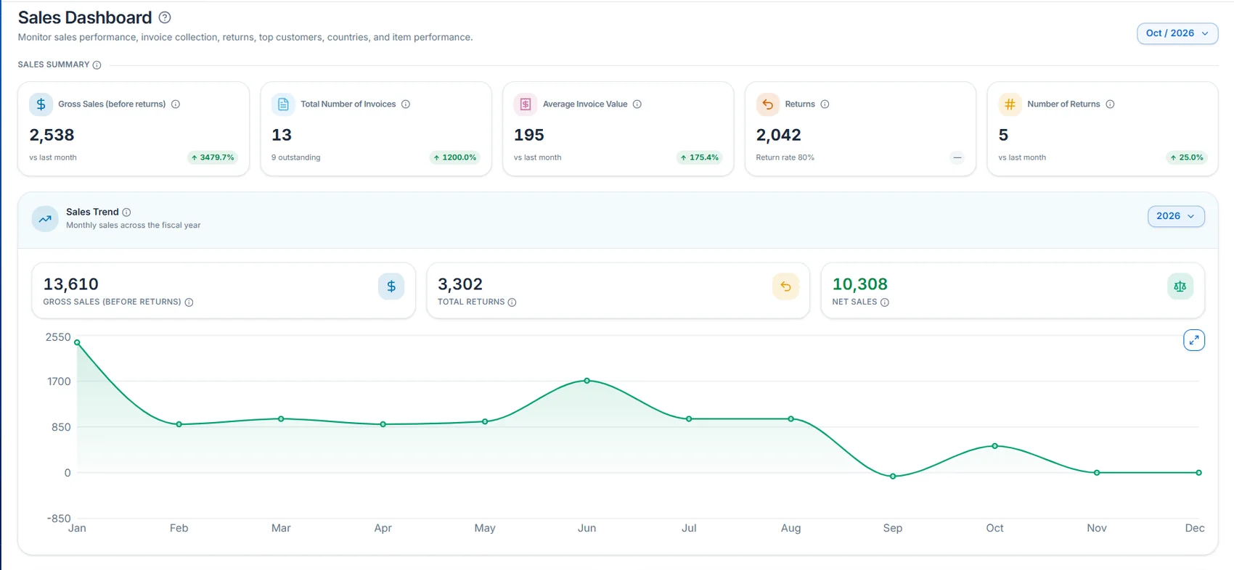This screenshot has height=570, width=1234.
Task: Click the 1200.0% invoices growth badge
Action: click(x=455, y=157)
